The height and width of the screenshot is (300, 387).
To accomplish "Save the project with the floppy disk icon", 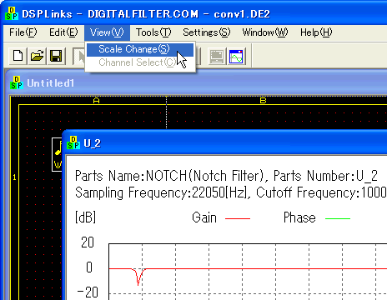I will [x=56, y=56].
